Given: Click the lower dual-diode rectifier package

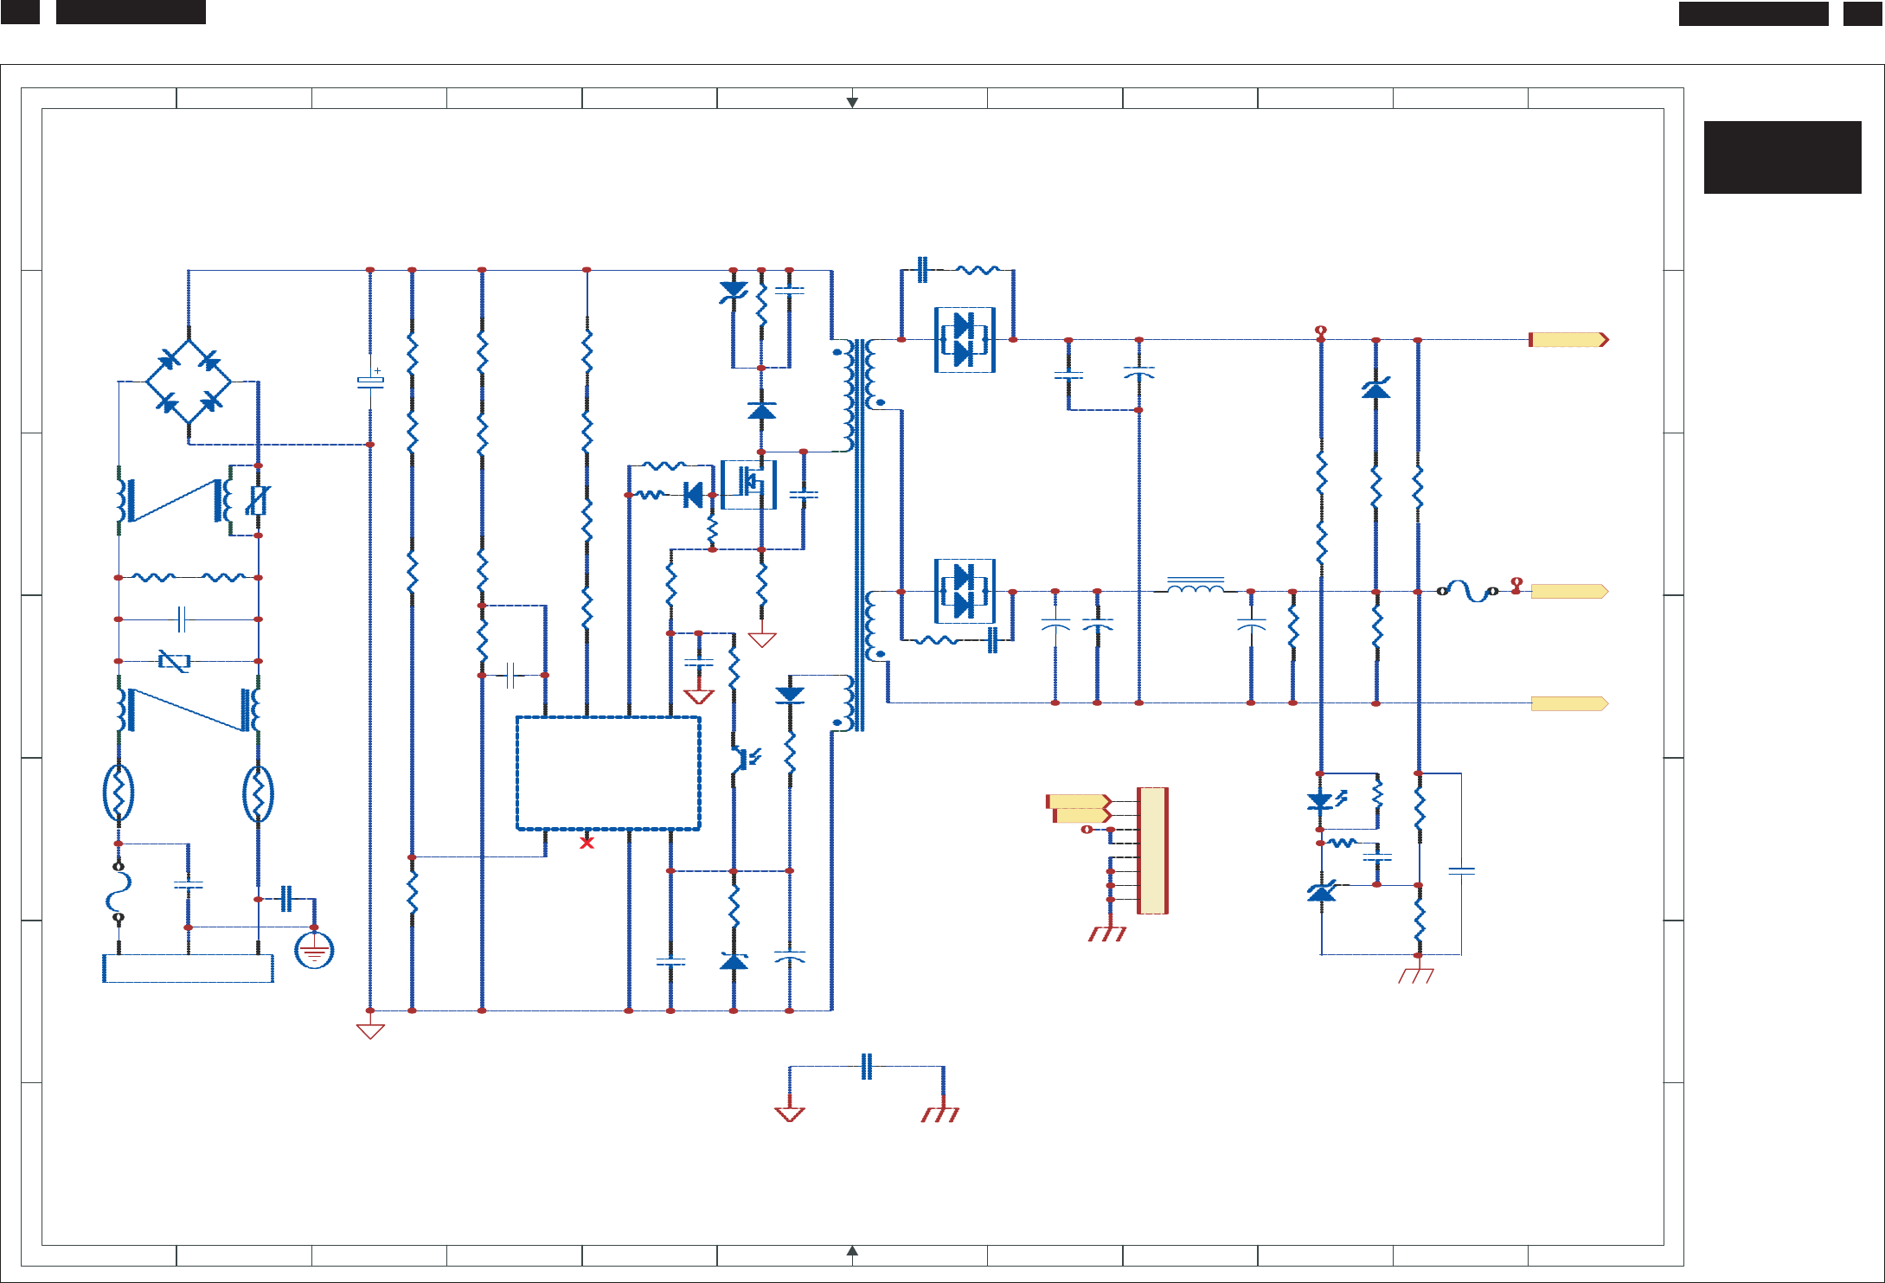Looking at the screenshot, I should point(965,592).
